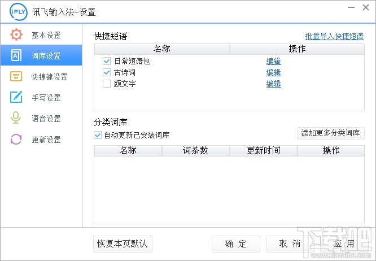Enable the 颜文字 checkbox
Image resolution: width=376 pixels, height=261 pixels.
click(x=107, y=84)
